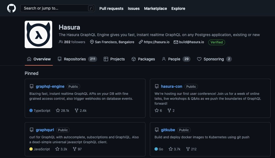Viewport: 275px width, 158px height.
Task: Click the hasura-con fork icon
Action: (169, 110)
